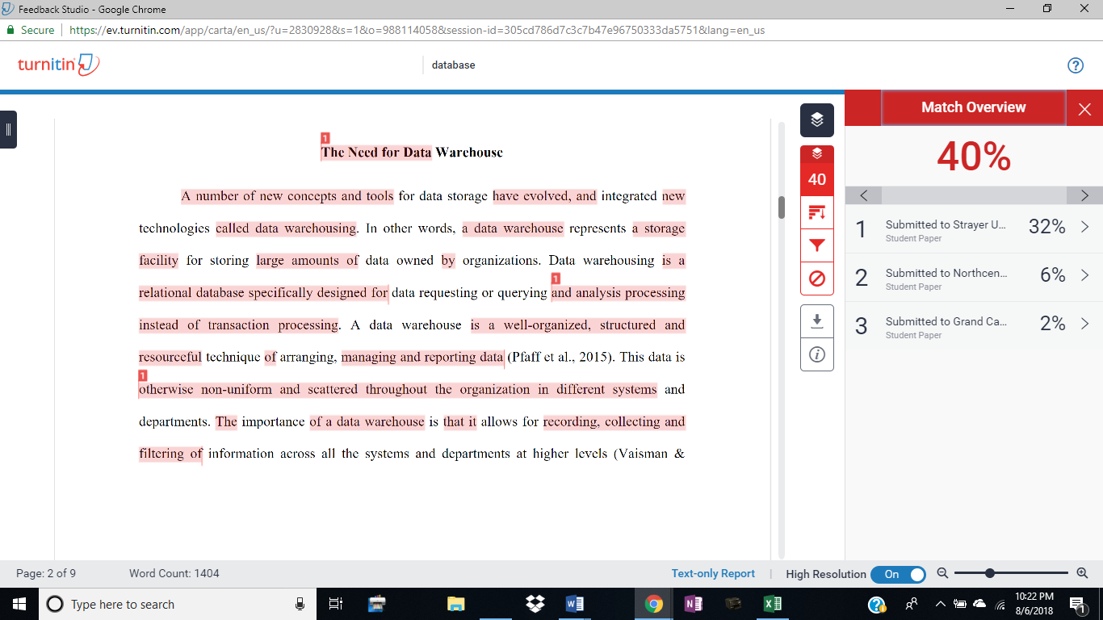
Task: Click the match flag 1 above 'otherwise'
Action: [143, 375]
